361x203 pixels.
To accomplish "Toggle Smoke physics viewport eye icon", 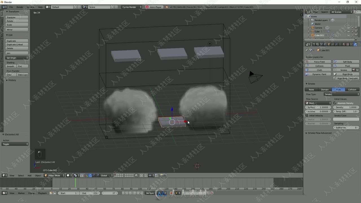I will pos(357,70).
